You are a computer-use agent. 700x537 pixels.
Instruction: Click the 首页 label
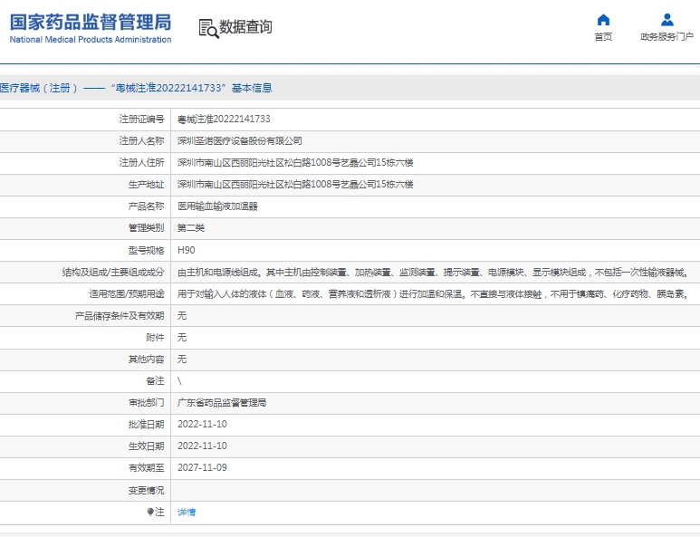603,36
